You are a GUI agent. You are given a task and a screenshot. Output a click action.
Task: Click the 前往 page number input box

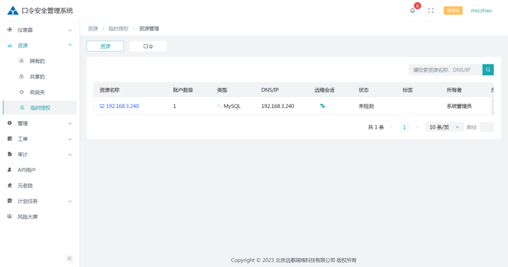tap(486, 127)
